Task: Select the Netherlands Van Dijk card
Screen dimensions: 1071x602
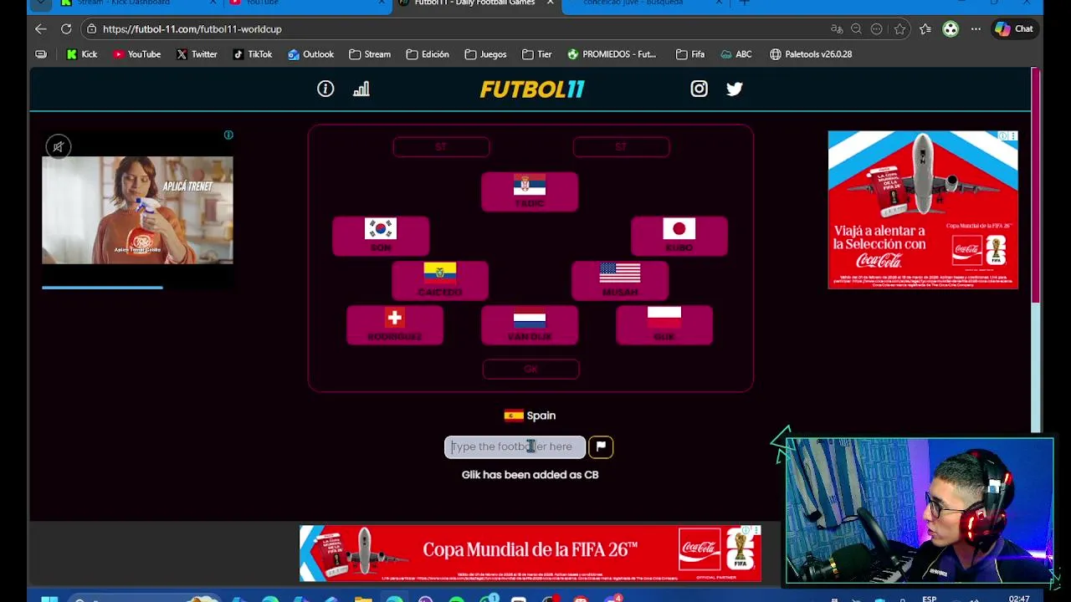Action: [530, 324]
